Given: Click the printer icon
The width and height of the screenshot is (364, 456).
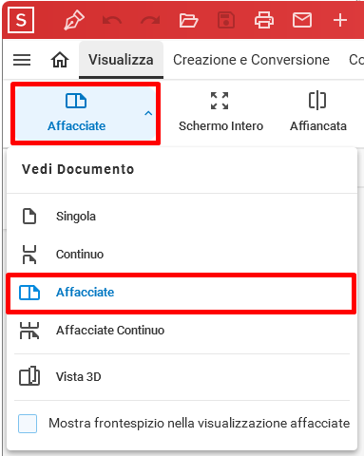Looking at the screenshot, I should coord(264,20).
